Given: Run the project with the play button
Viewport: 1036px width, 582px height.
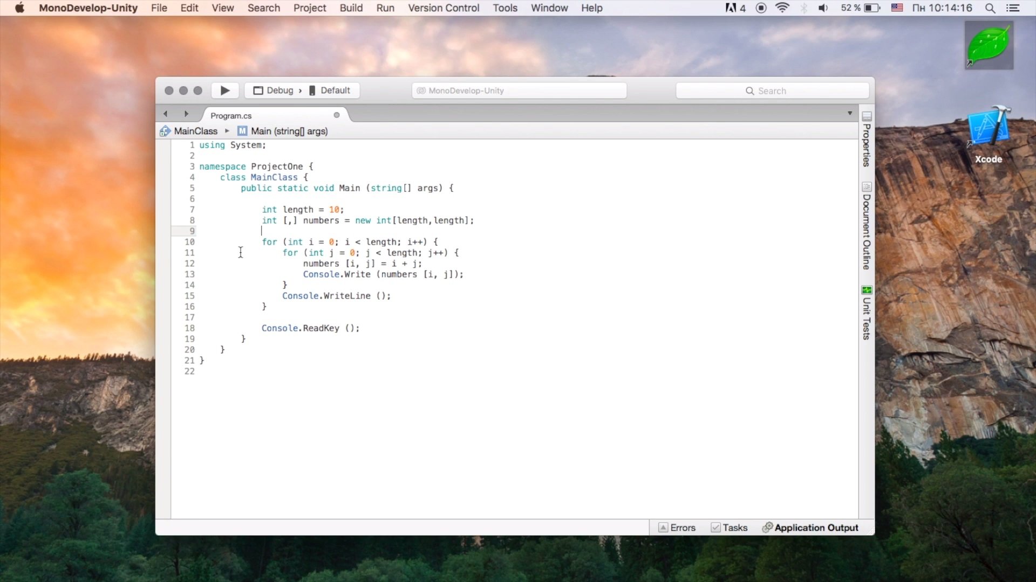Looking at the screenshot, I should tap(225, 91).
